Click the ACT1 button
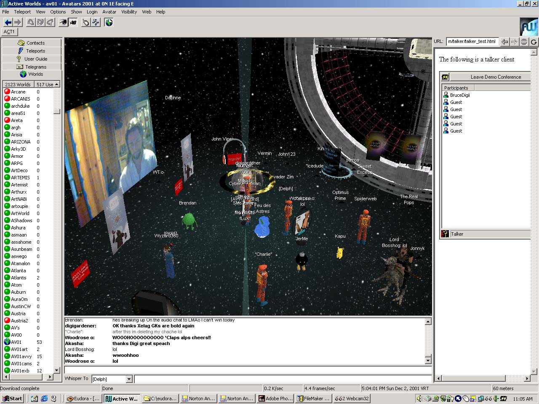The image size is (539, 404). 9,32
